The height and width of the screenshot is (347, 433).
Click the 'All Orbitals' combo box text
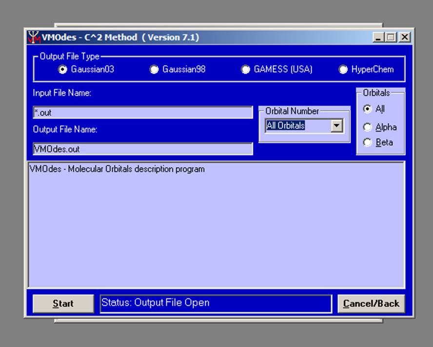click(x=286, y=126)
